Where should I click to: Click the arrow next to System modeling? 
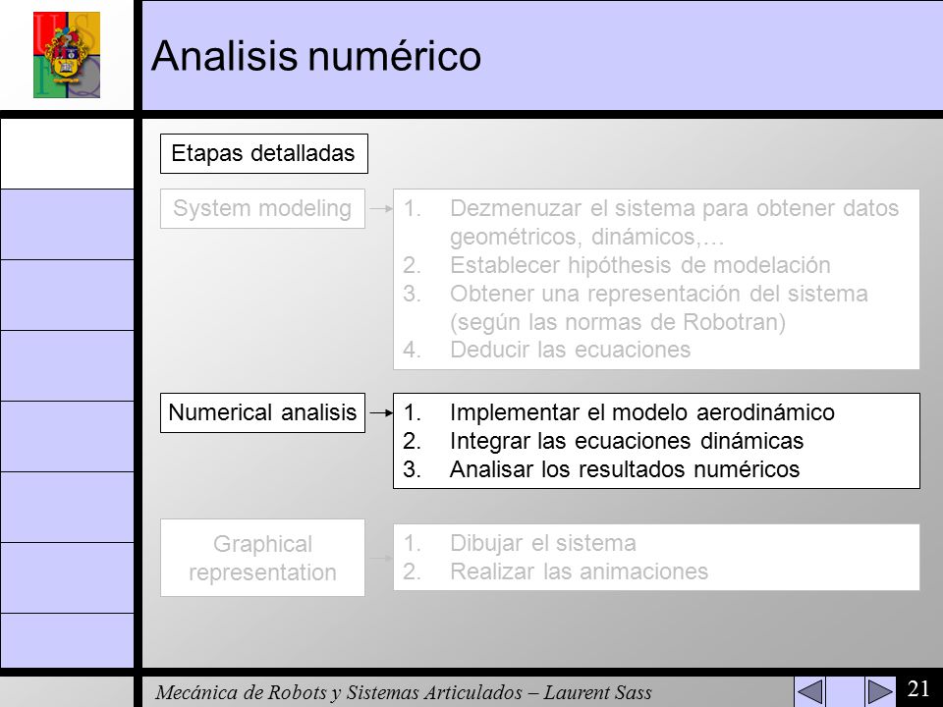380,208
